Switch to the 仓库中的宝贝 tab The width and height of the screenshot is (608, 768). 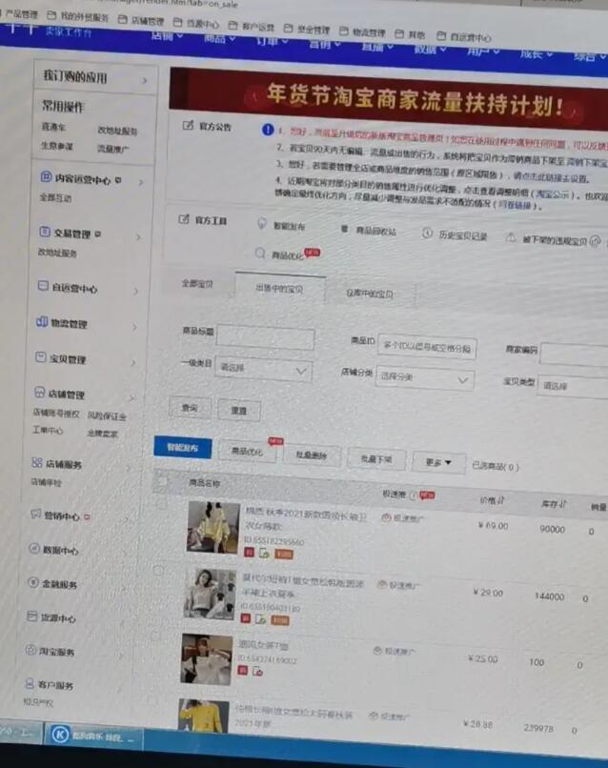[x=370, y=293]
